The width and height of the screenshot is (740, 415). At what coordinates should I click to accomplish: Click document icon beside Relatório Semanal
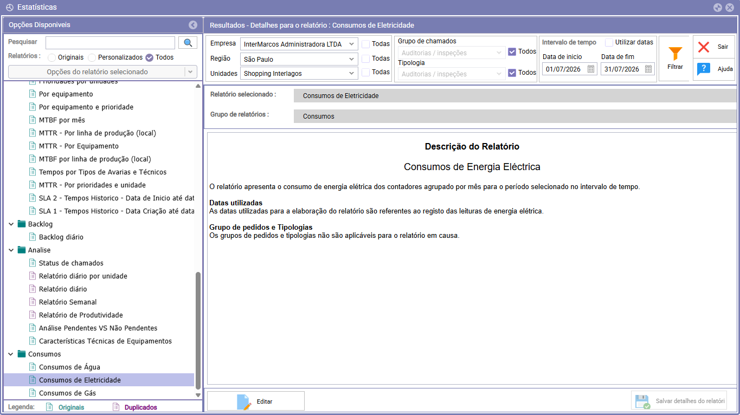tap(32, 302)
